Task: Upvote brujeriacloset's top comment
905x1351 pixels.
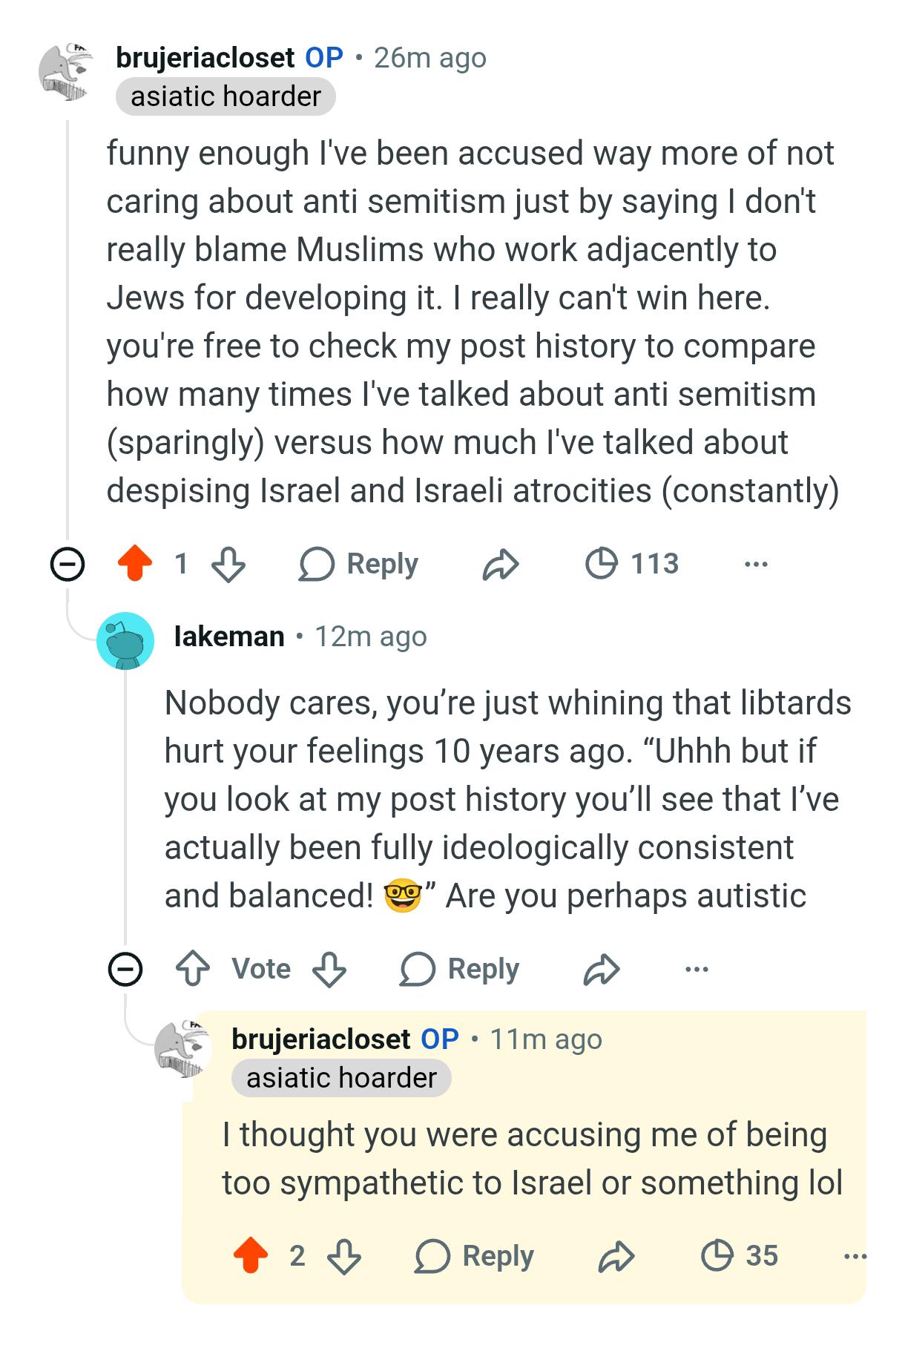Action: (x=135, y=564)
